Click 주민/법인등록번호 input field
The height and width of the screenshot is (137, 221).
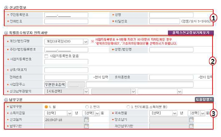click(66, 50)
